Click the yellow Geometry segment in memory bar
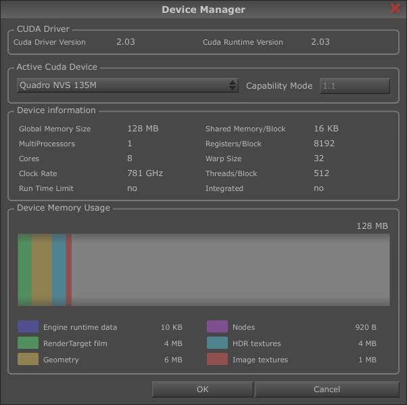 point(41,270)
